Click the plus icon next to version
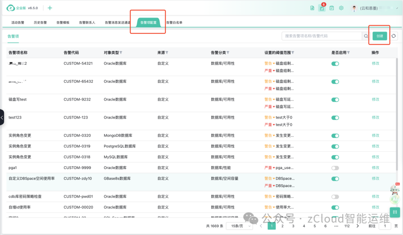Screen dimensions: 403x235 click(50, 8)
